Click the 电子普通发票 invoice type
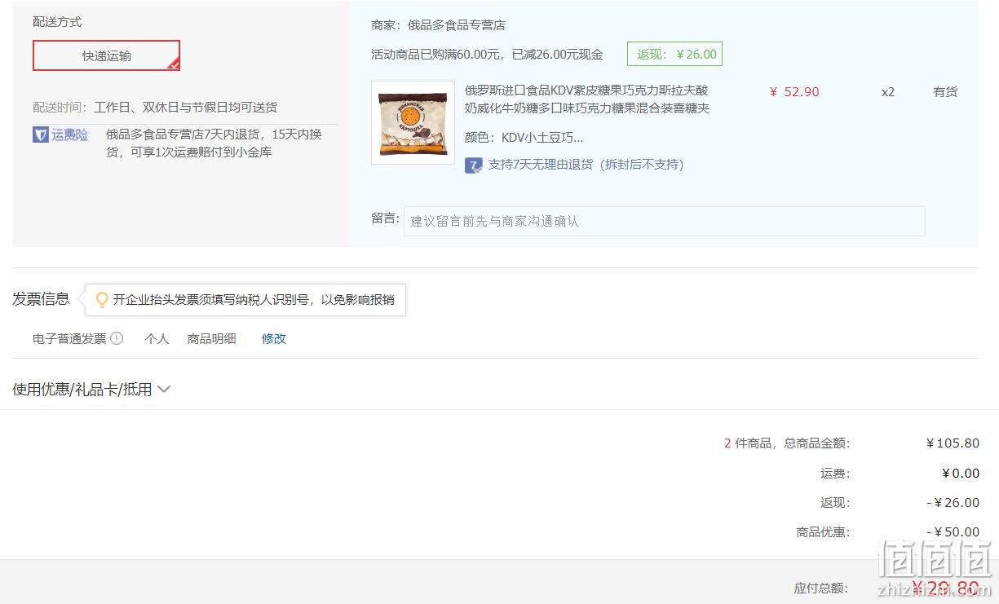The width and height of the screenshot is (999, 604). pyautogui.click(x=69, y=338)
